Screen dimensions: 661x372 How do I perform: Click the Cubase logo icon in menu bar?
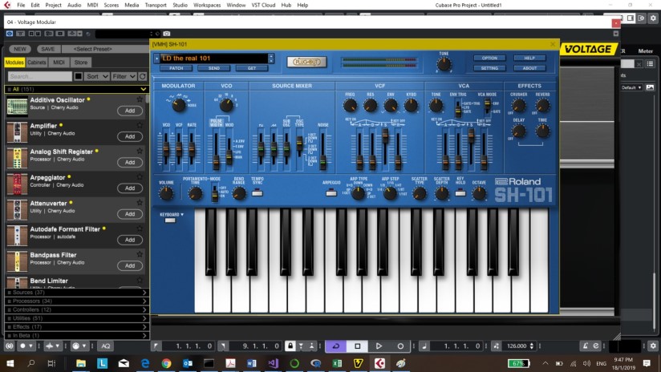7,5
